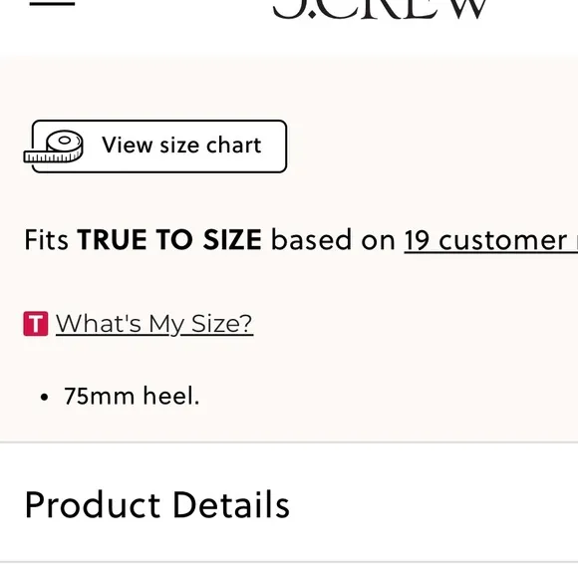The width and height of the screenshot is (578, 578).
Task: Select the 'View size chart' label text
Action: (181, 144)
